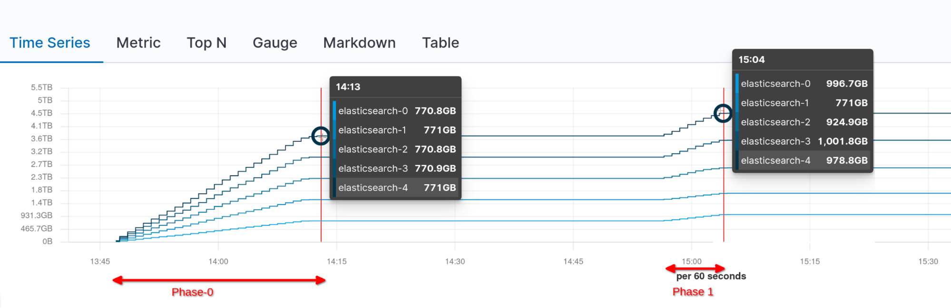The image size is (951, 308).
Task: Click the 15:15 x-axis label
Action: pos(810,261)
